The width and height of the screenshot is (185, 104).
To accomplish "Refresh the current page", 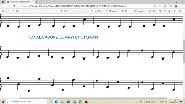I will tap(14, 6).
